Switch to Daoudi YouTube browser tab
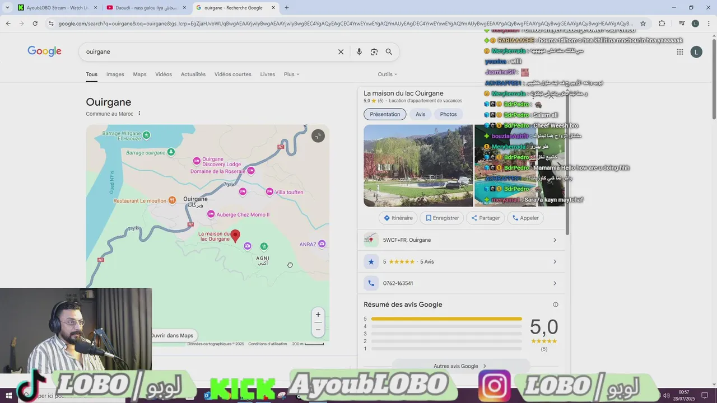The width and height of the screenshot is (717, 403). 147,8
